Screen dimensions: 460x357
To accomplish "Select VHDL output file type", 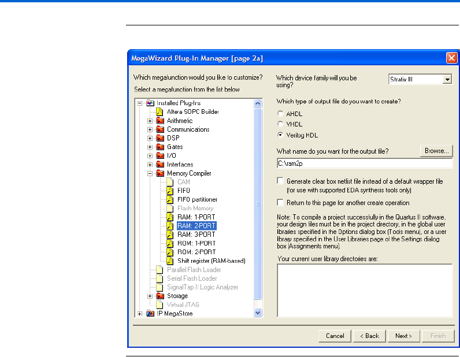I will (x=280, y=124).
